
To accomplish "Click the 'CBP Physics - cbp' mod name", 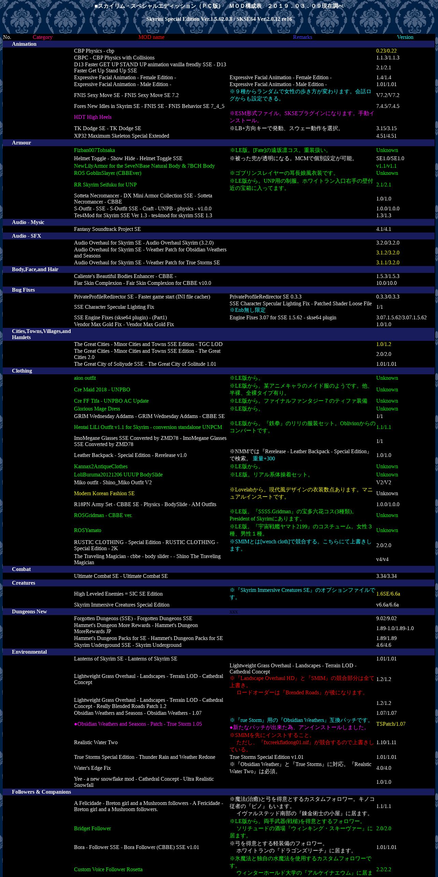I will 94,51.
